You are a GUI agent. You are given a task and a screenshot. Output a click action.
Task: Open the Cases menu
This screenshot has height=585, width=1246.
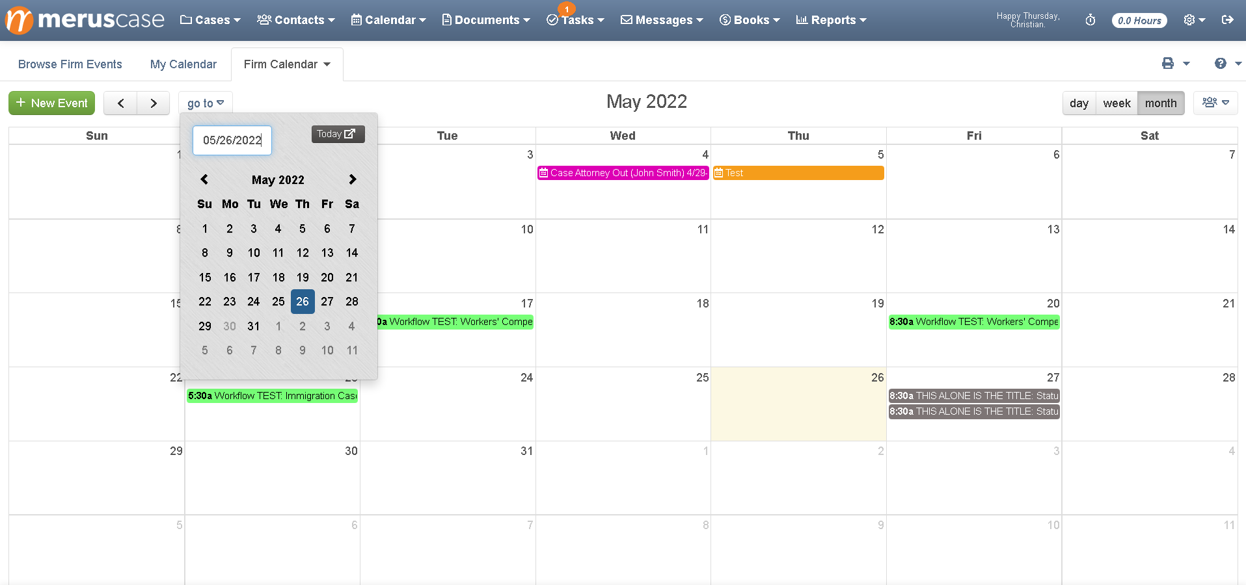pyautogui.click(x=210, y=20)
